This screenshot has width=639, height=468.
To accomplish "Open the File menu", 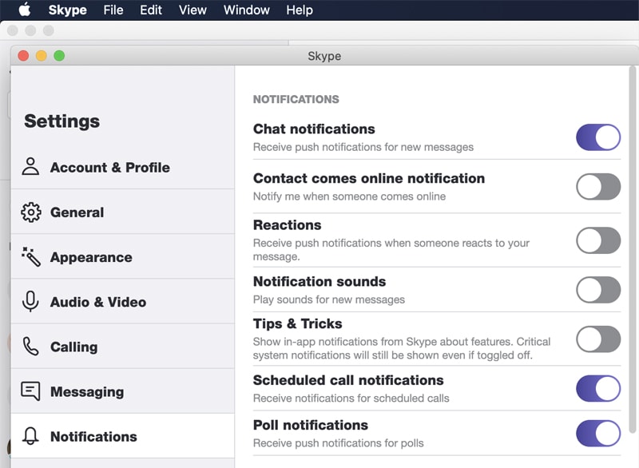I will (x=113, y=10).
